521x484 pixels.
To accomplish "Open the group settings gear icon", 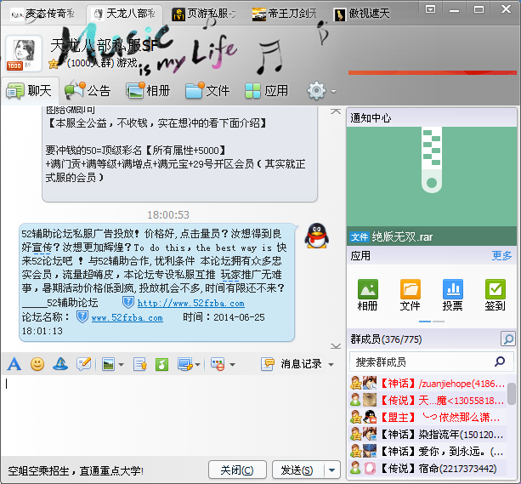I will [316, 90].
